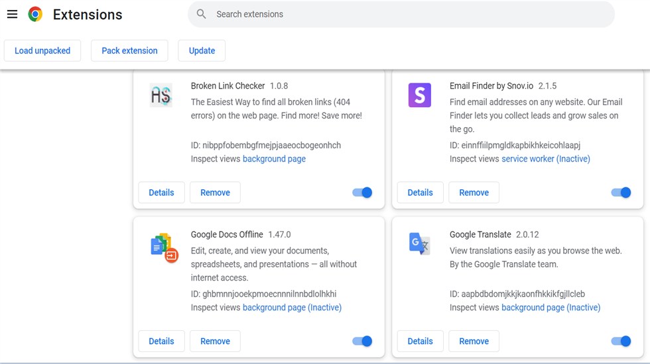The image size is (650, 364).
Task: Remove Google Translate extension
Action: click(474, 341)
